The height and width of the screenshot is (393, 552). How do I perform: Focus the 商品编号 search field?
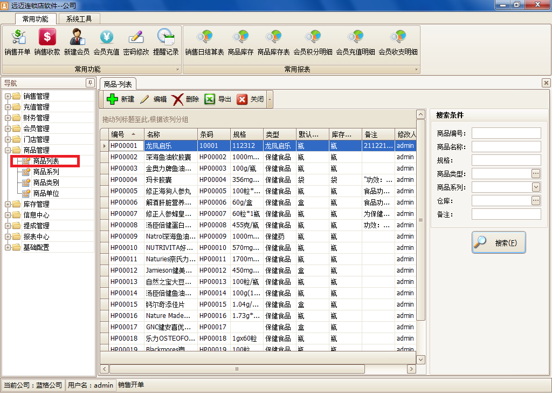pyautogui.click(x=506, y=133)
